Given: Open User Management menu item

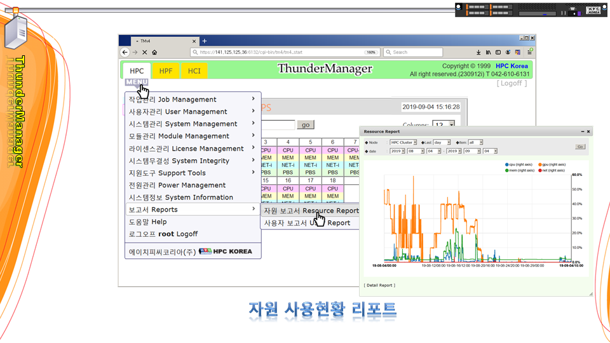Looking at the screenshot, I should click(x=193, y=112).
